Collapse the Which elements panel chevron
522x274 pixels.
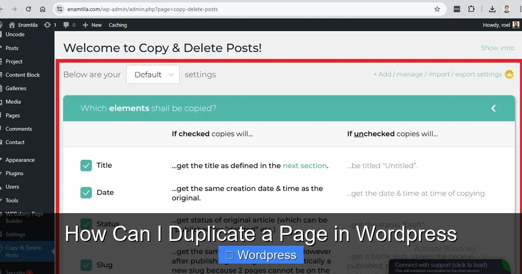tap(493, 108)
